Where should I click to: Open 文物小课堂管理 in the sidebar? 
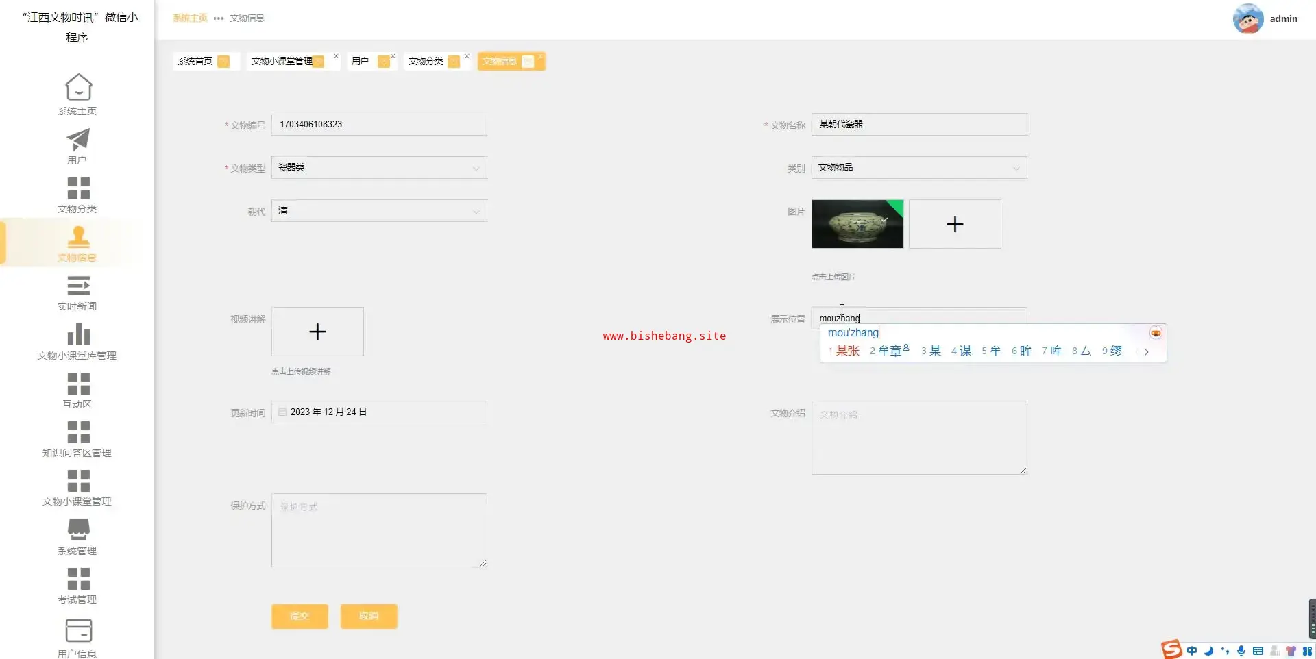tap(77, 488)
